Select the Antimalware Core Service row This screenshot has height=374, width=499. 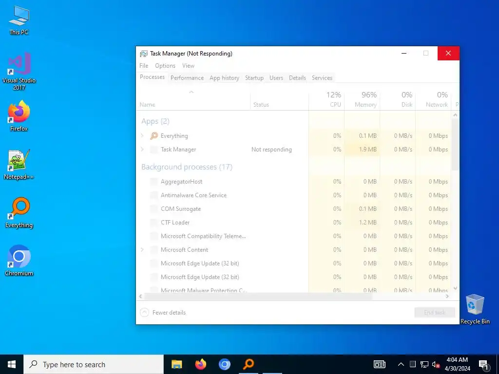293,195
